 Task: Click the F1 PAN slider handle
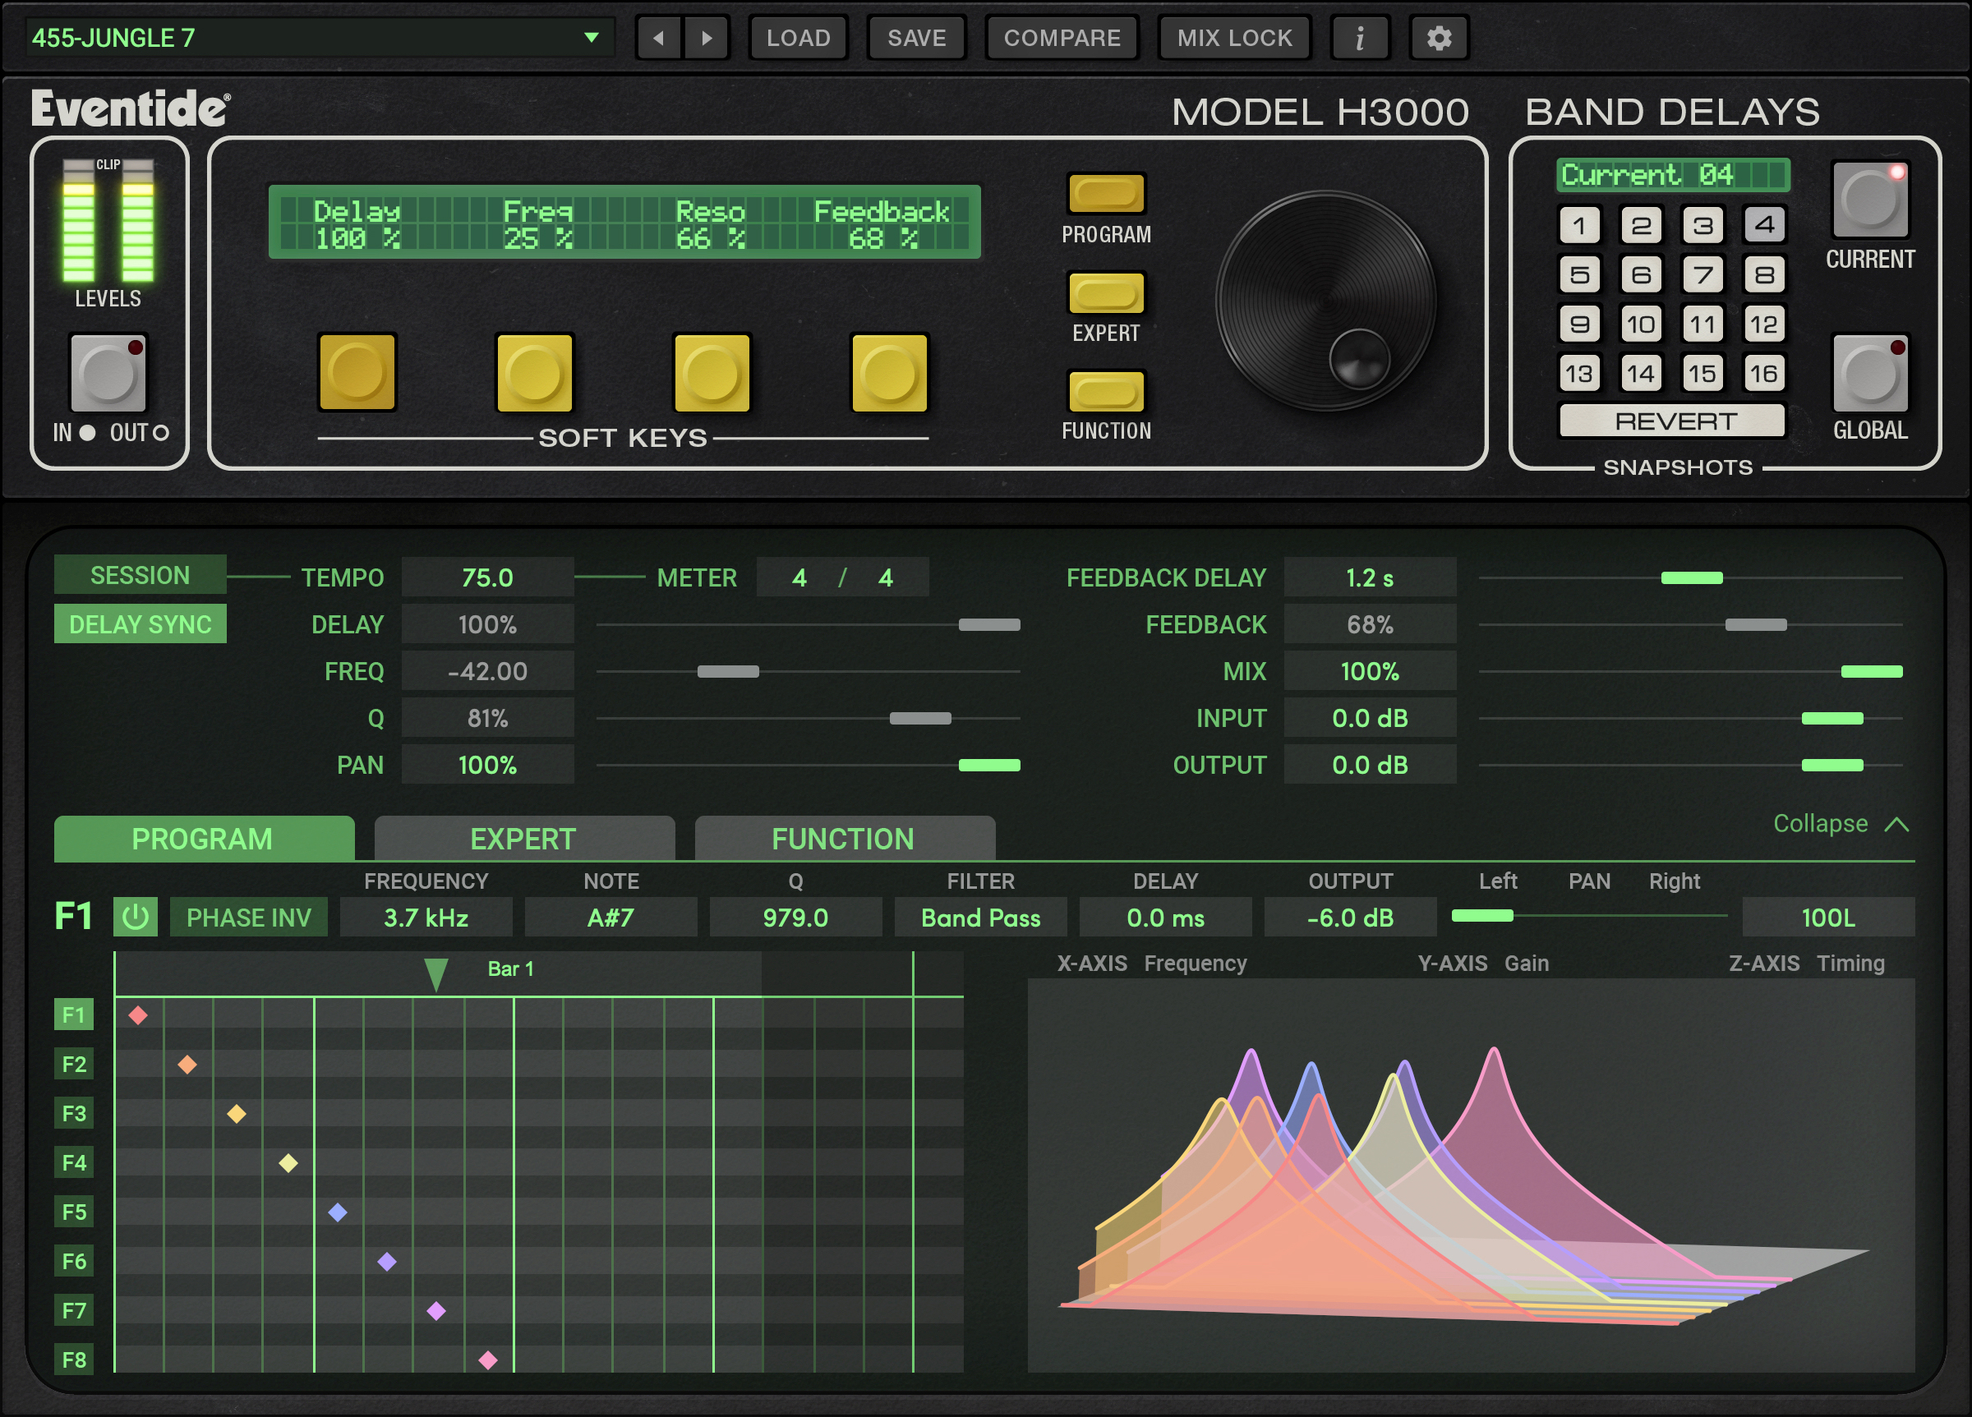point(1482,915)
